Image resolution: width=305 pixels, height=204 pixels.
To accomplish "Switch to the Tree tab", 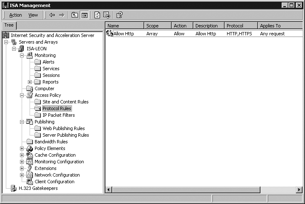I will [8, 25].
